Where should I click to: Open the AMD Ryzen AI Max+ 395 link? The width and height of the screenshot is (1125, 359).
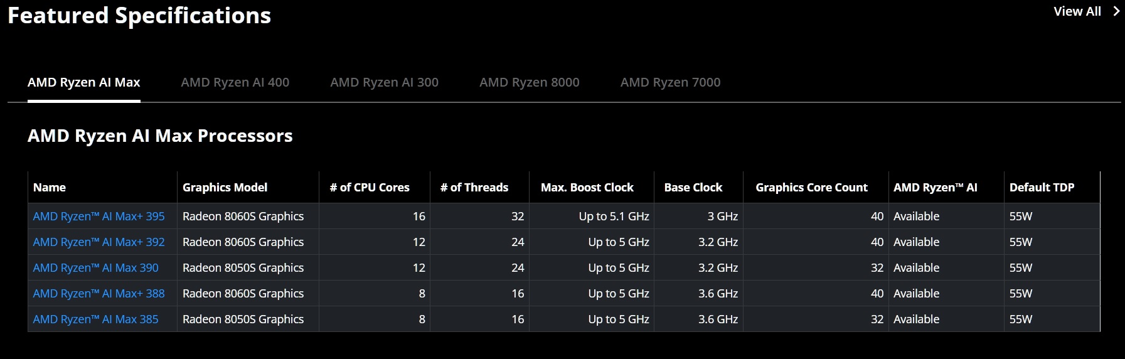[x=99, y=216]
